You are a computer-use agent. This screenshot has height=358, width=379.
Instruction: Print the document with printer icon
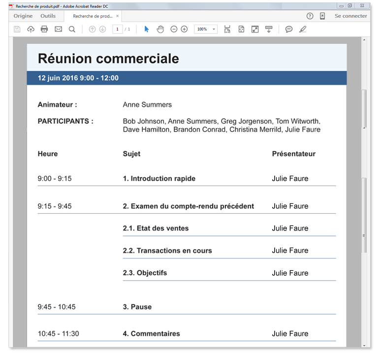[x=44, y=29]
